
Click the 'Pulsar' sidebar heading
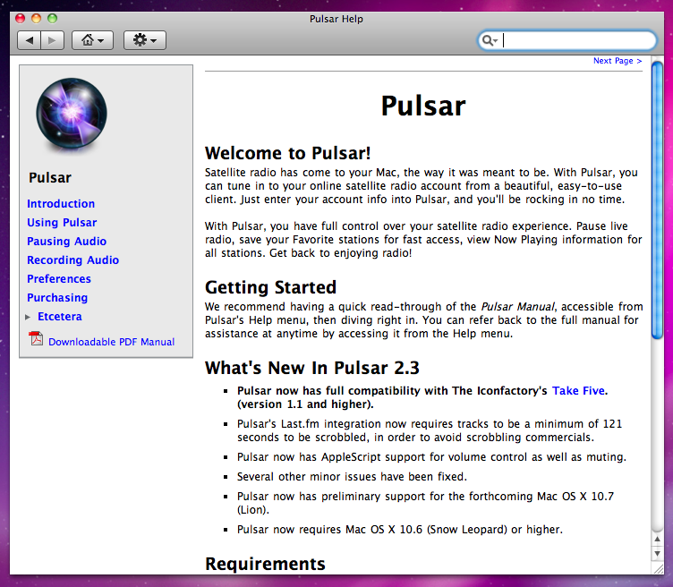click(x=50, y=178)
